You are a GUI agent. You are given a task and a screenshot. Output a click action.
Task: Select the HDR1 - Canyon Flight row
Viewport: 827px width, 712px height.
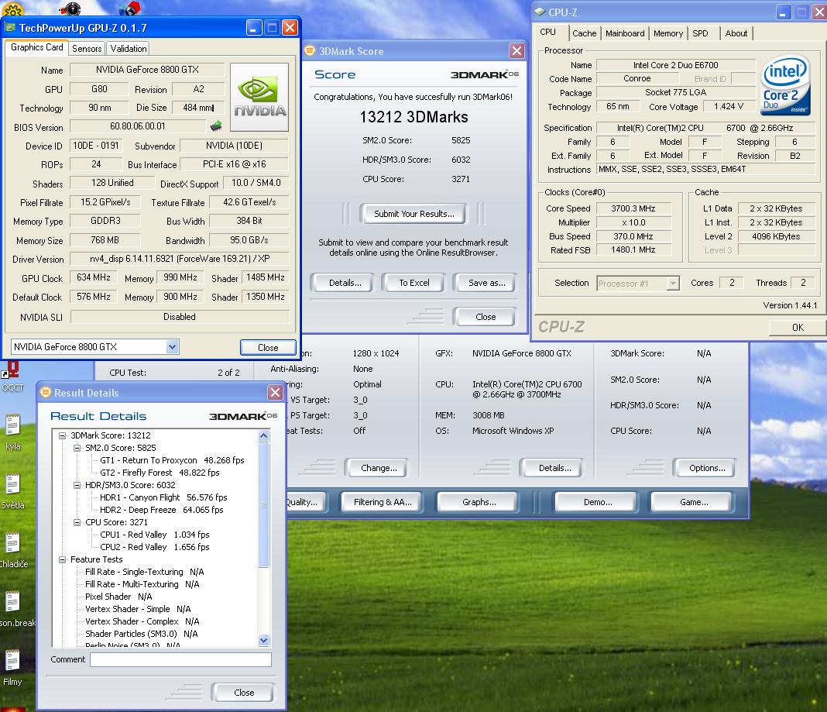pos(163,497)
